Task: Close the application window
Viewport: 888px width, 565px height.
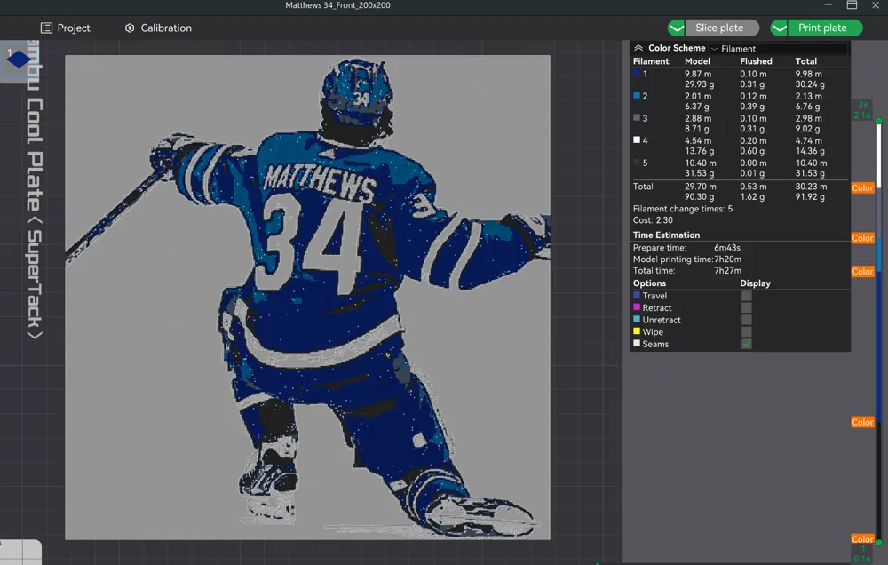Action: click(875, 5)
